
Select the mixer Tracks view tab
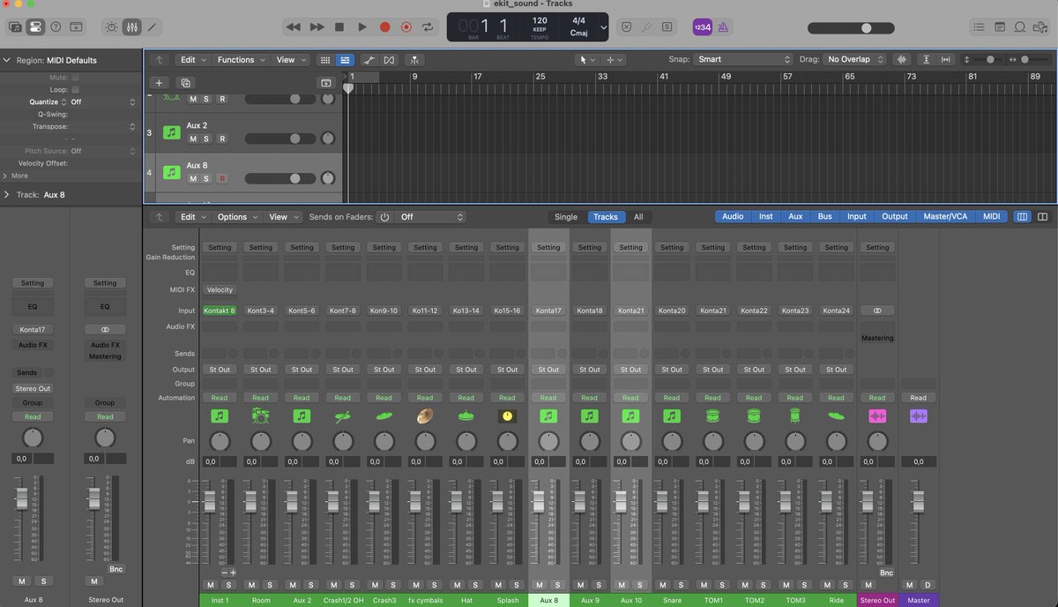[606, 216]
